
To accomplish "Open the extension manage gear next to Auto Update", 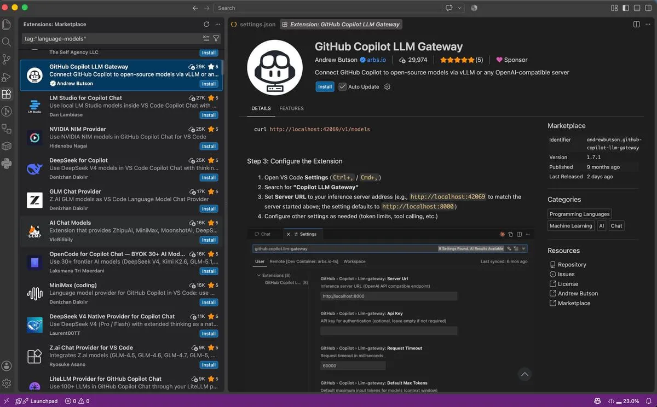I will pyautogui.click(x=387, y=86).
